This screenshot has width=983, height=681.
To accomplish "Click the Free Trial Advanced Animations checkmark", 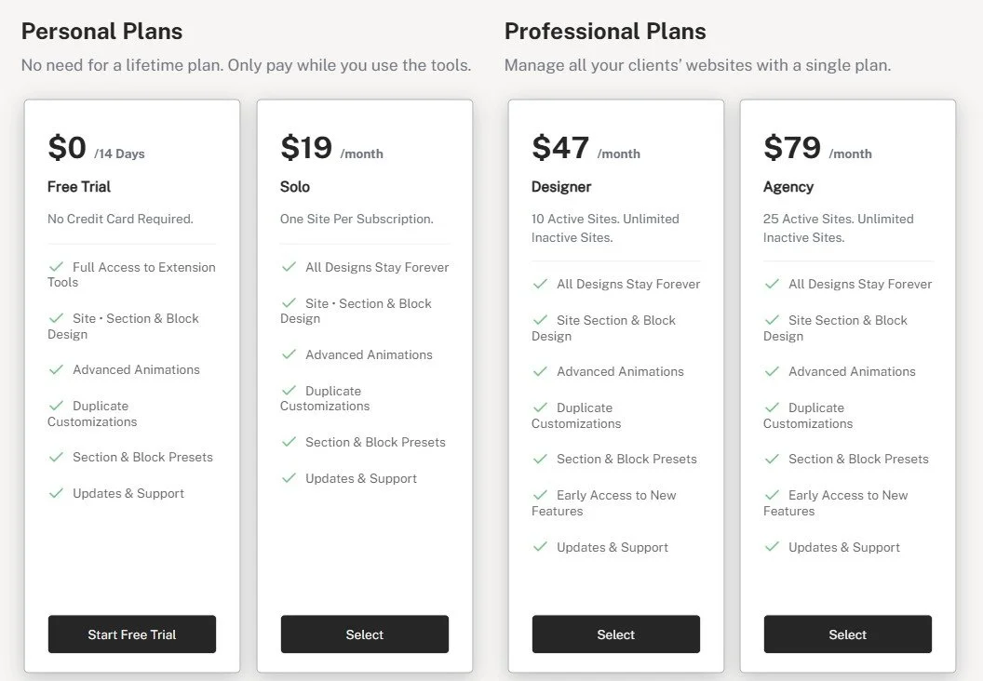I will click(x=57, y=369).
